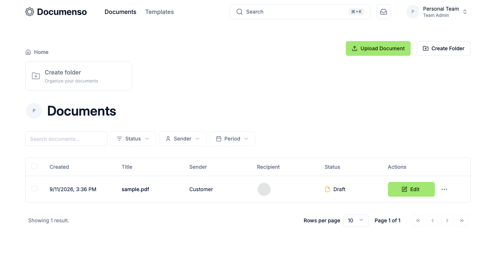Click the yellow Draft status icon
This screenshot has height=277, width=496.
click(x=327, y=189)
